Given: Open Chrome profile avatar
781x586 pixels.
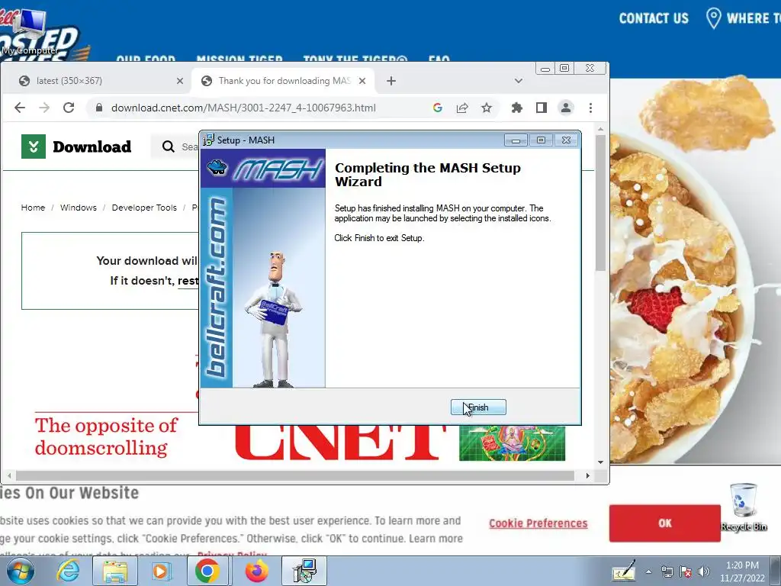Looking at the screenshot, I should pyautogui.click(x=566, y=108).
